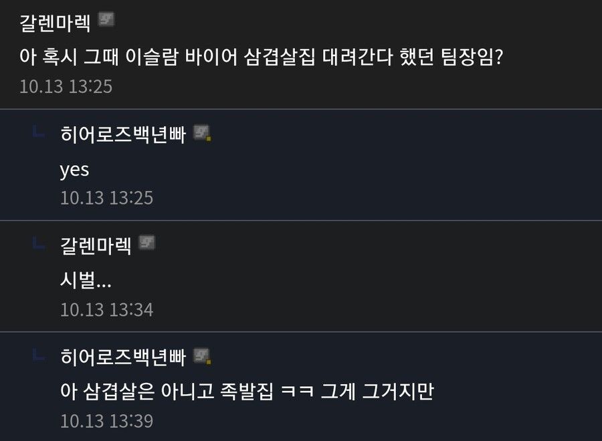Open 히어로즈백년빠 profile above the 'yes' reply
This screenshot has width=602, height=441.
[x=122, y=134]
